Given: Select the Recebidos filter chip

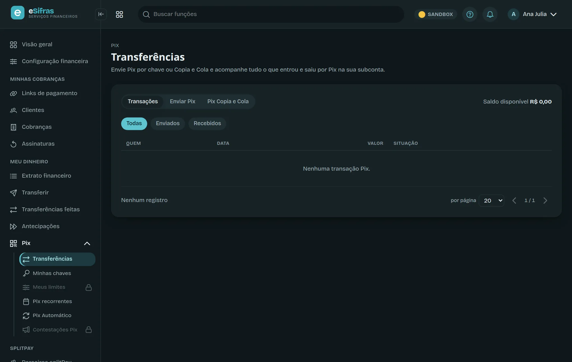Looking at the screenshot, I should (x=207, y=123).
